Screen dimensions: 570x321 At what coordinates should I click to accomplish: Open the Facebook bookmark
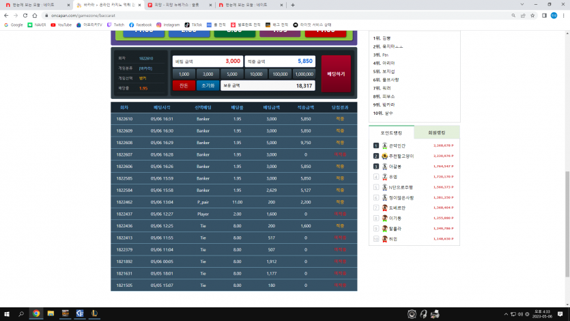(x=141, y=25)
